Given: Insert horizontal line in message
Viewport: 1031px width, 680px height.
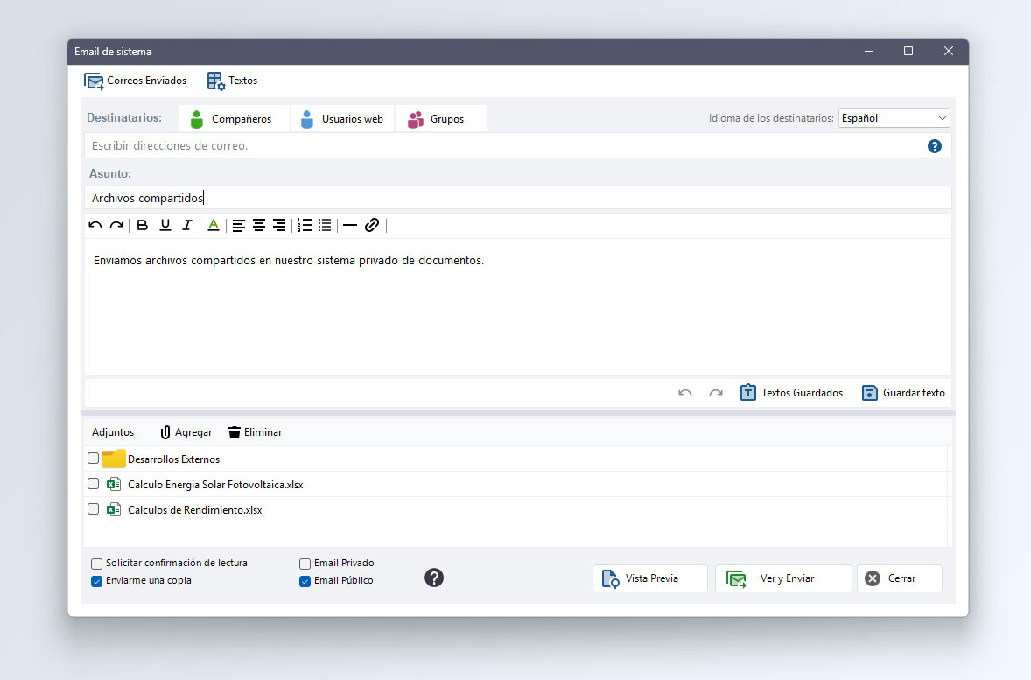Looking at the screenshot, I should pos(350,226).
